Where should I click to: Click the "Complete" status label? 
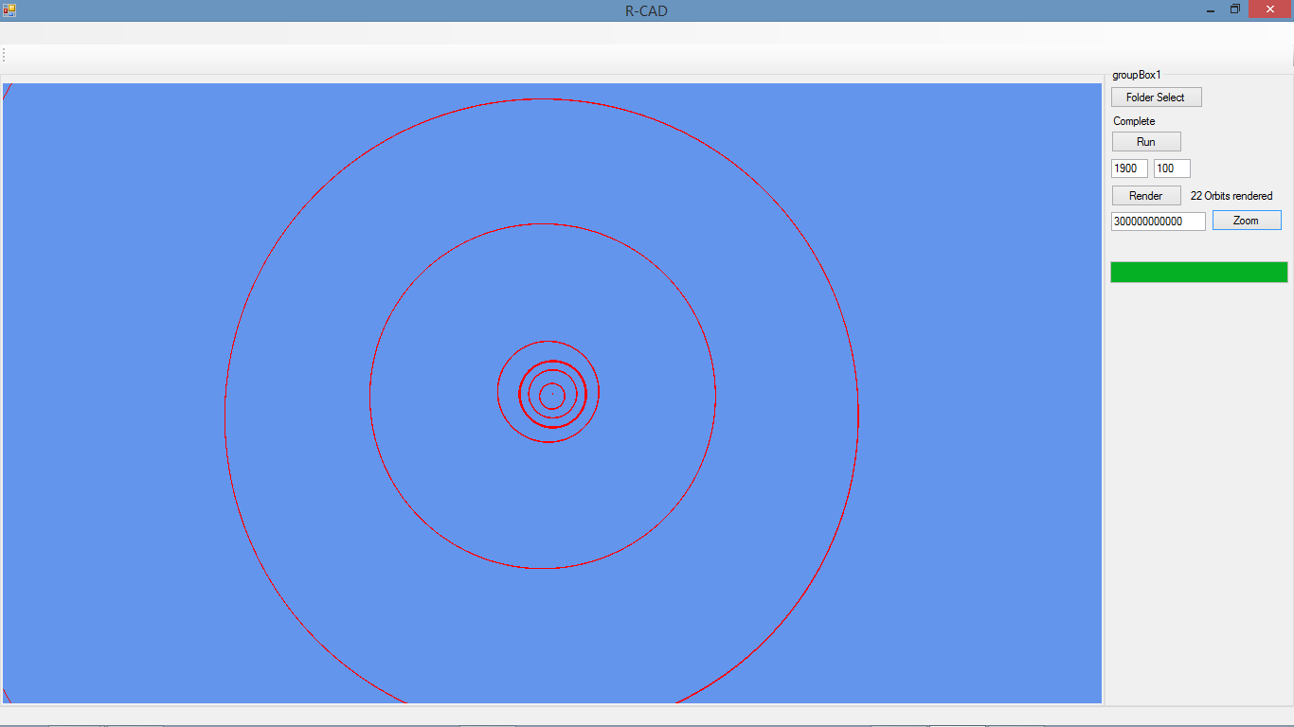1134,121
